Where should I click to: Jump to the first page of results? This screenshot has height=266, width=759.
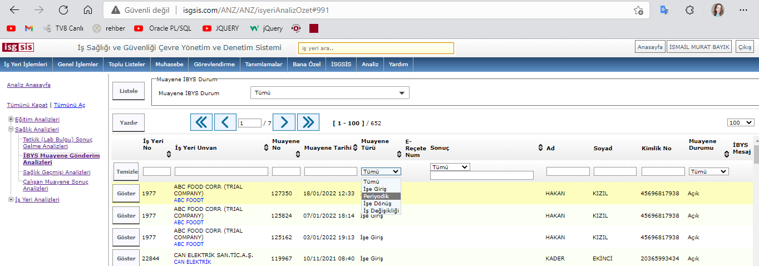(201, 122)
